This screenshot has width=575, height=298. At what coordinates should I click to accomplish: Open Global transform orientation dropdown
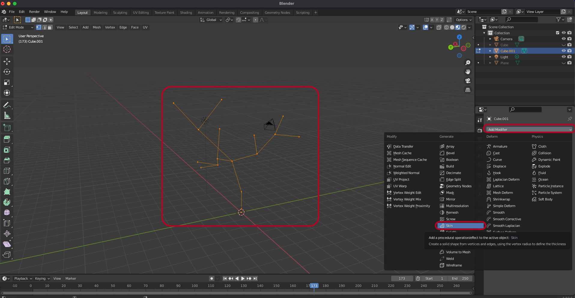click(211, 20)
